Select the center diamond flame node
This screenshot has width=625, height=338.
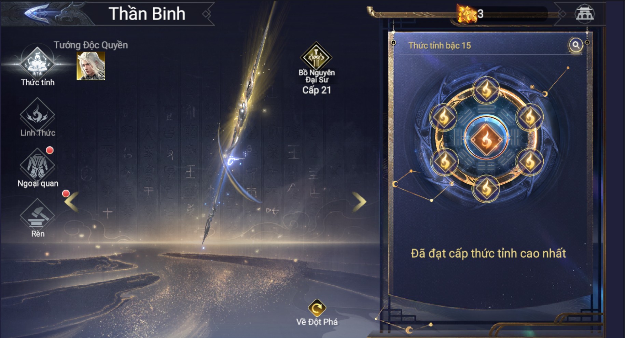click(x=486, y=139)
